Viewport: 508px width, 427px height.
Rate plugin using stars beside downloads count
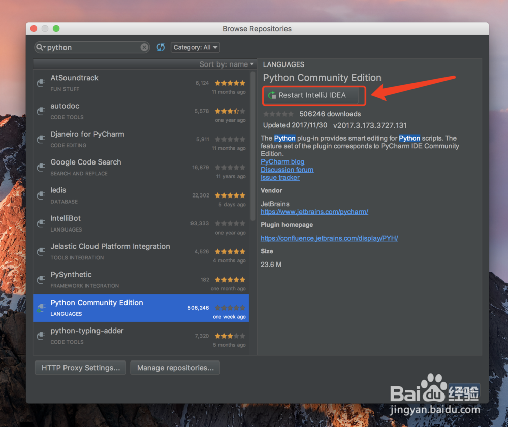coord(278,114)
